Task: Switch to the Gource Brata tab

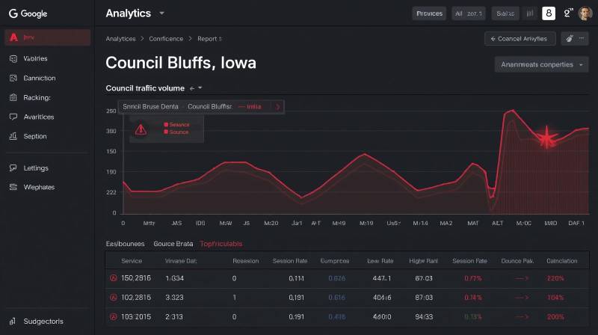Action: click(173, 244)
